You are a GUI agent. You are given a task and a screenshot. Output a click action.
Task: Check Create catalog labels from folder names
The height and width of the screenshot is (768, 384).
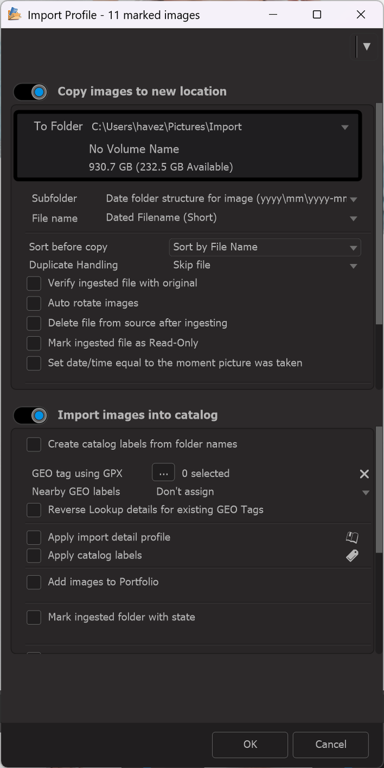[34, 444]
